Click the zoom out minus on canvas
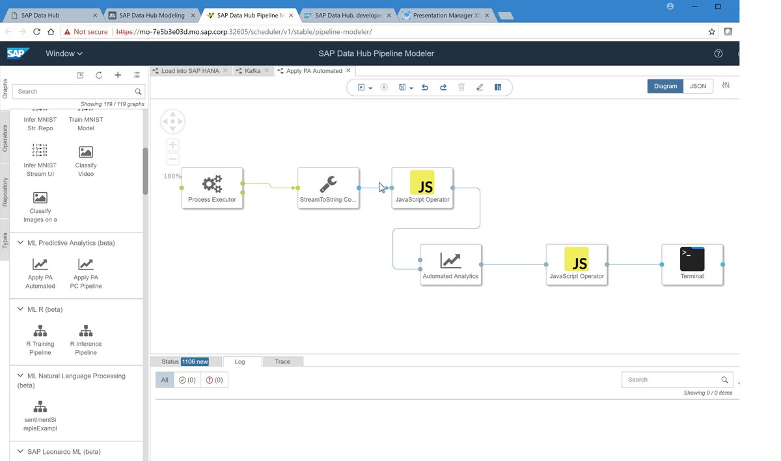This screenshot has width=781, height=461. pos(172,159)
